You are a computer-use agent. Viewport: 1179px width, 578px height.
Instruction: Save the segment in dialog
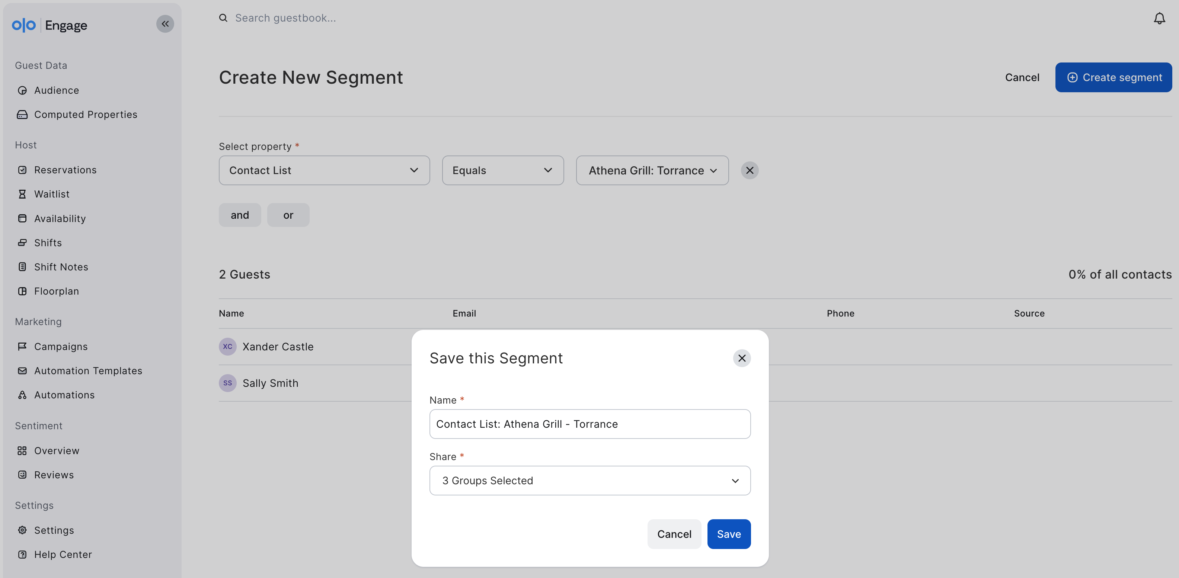click(729, 534)
